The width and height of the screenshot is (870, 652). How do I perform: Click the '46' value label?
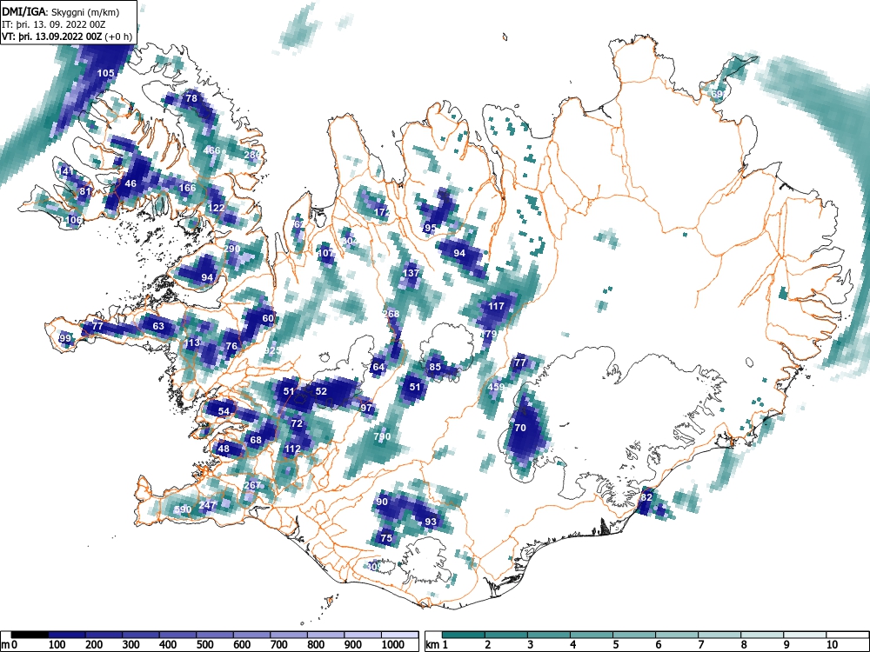tap(130, 183)
